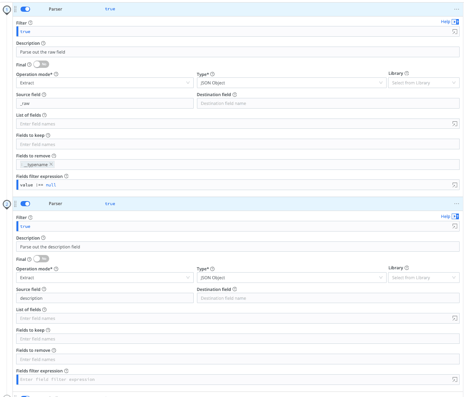Viewport: 464px width, 397px height.
Task: Open Type dropdown in second Parser
Action: [x=291, y=278]
